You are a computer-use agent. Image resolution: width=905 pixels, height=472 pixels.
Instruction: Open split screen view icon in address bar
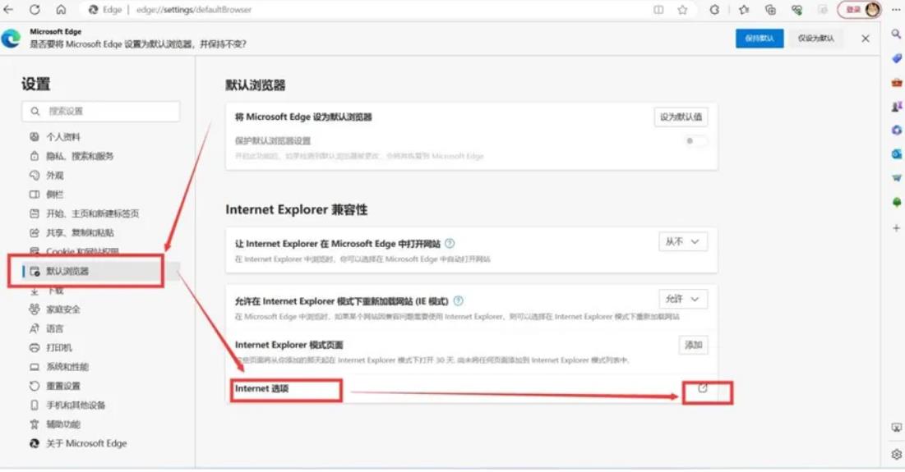coord(658,10)
